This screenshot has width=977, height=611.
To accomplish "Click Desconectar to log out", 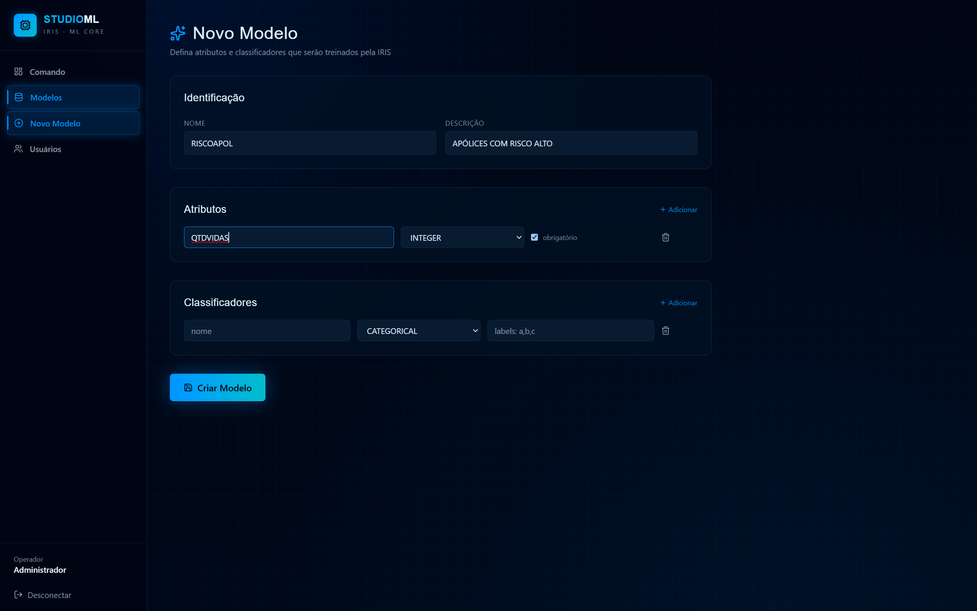I will 42,595.
